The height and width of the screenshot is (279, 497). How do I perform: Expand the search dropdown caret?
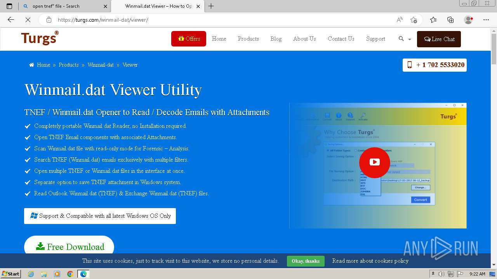410,39
